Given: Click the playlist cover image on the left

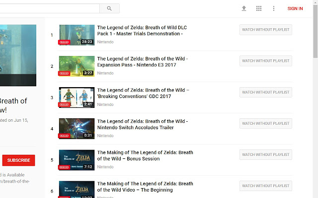Looking at the screenshot, I should pos(18,55).
